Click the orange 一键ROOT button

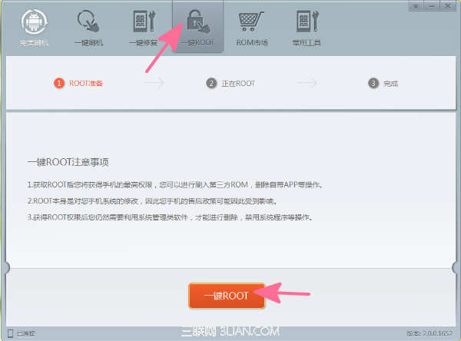[227, 296]
